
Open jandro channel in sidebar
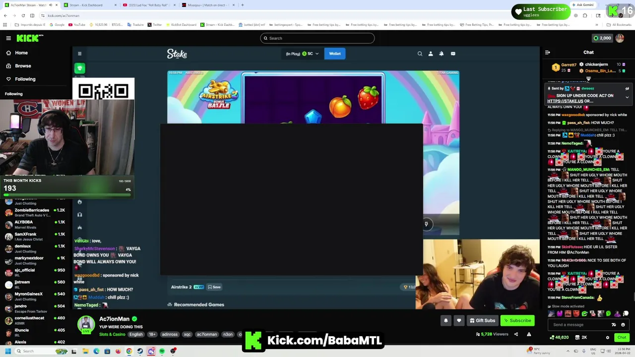coord(36,308)
